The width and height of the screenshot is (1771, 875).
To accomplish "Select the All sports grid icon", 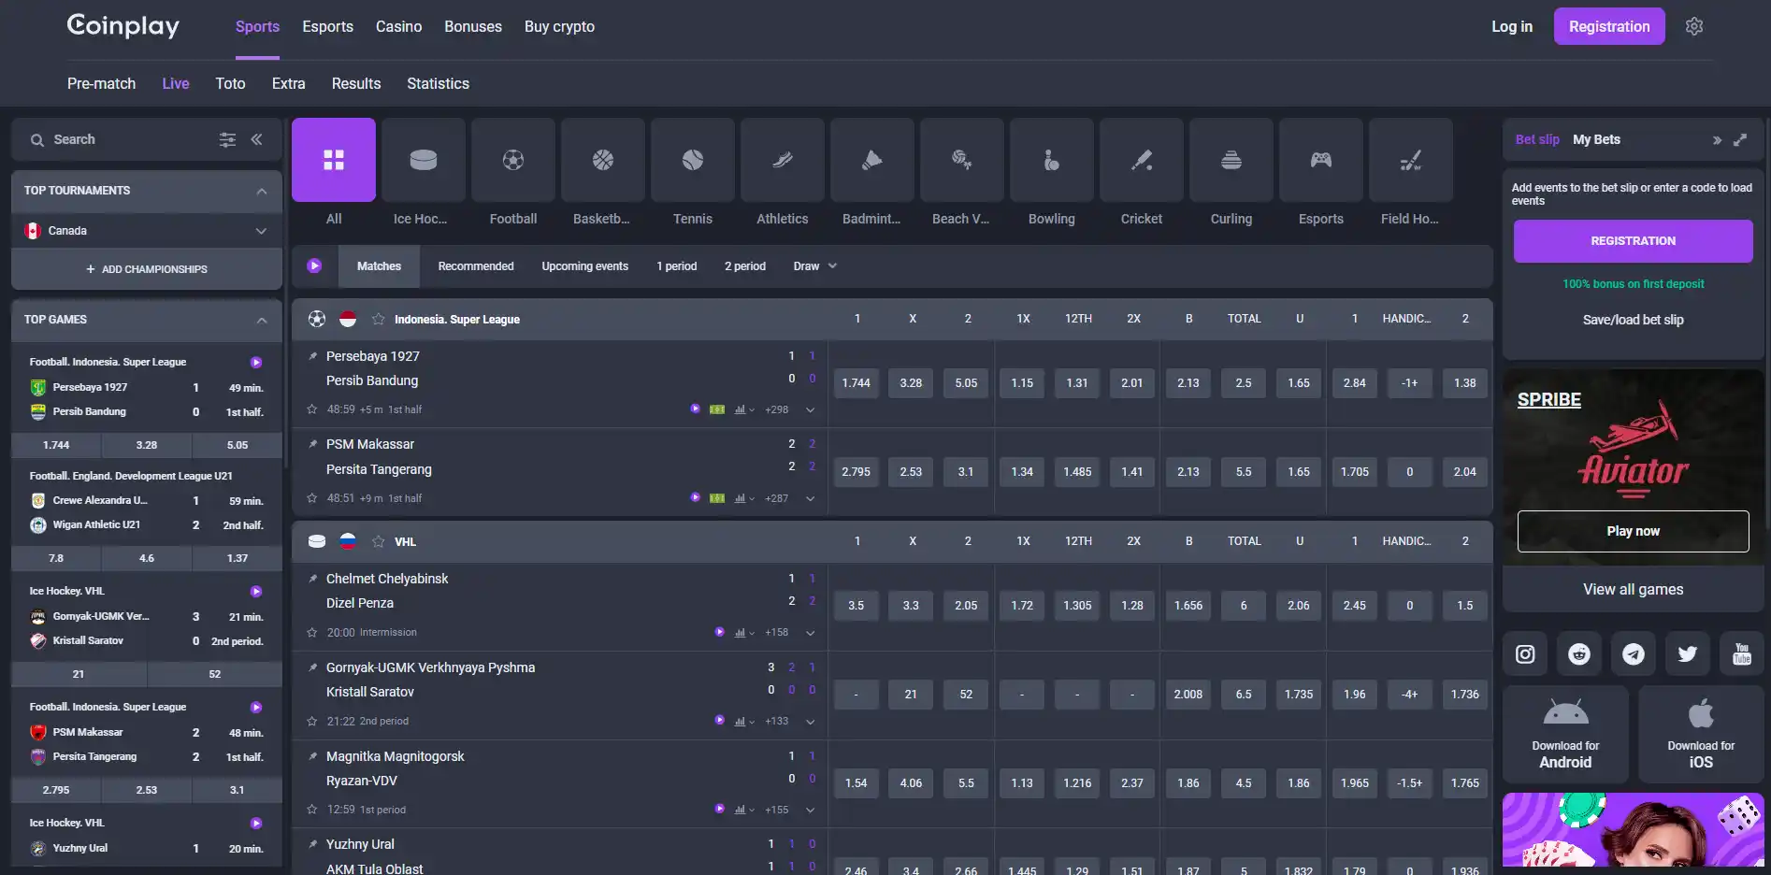I will [334, 160].
